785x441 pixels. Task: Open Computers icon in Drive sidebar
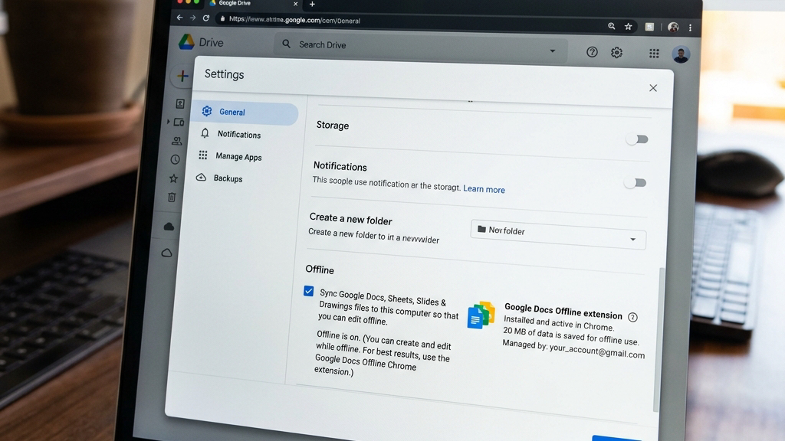click(179, 122)
